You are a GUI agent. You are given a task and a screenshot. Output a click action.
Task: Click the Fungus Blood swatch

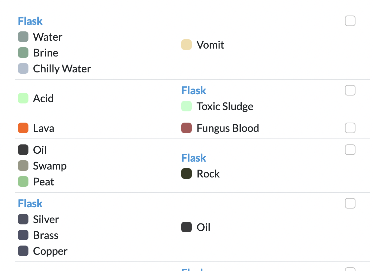186,128
